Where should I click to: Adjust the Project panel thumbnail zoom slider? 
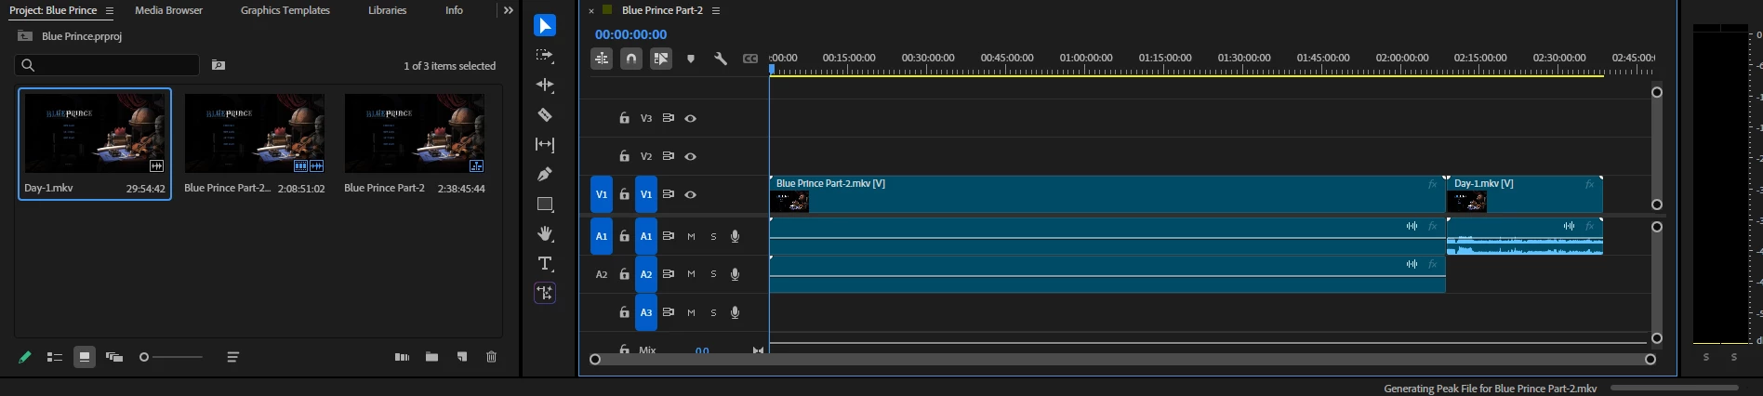[x=171, y=357]
